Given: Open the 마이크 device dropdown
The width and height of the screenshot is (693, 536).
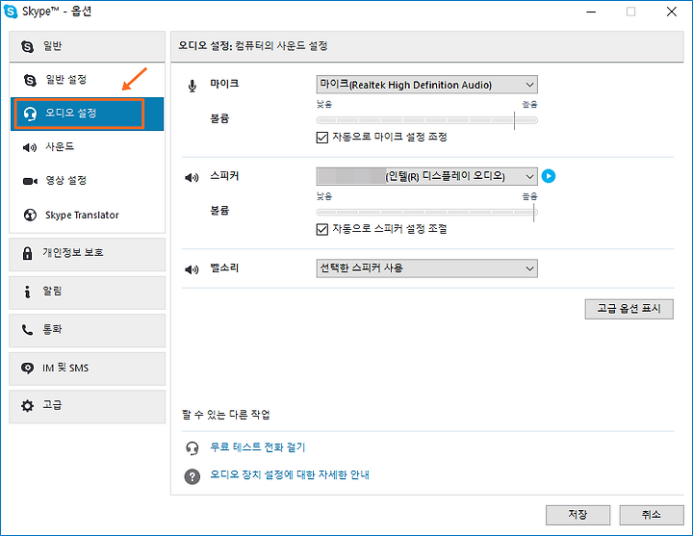Looking at the screenshot, I should point(427,85).
